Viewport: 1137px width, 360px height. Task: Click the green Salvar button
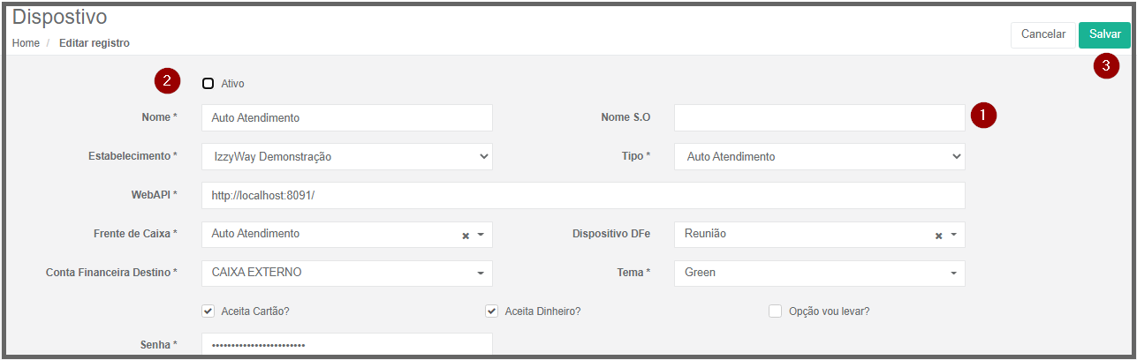[1104, 34]
